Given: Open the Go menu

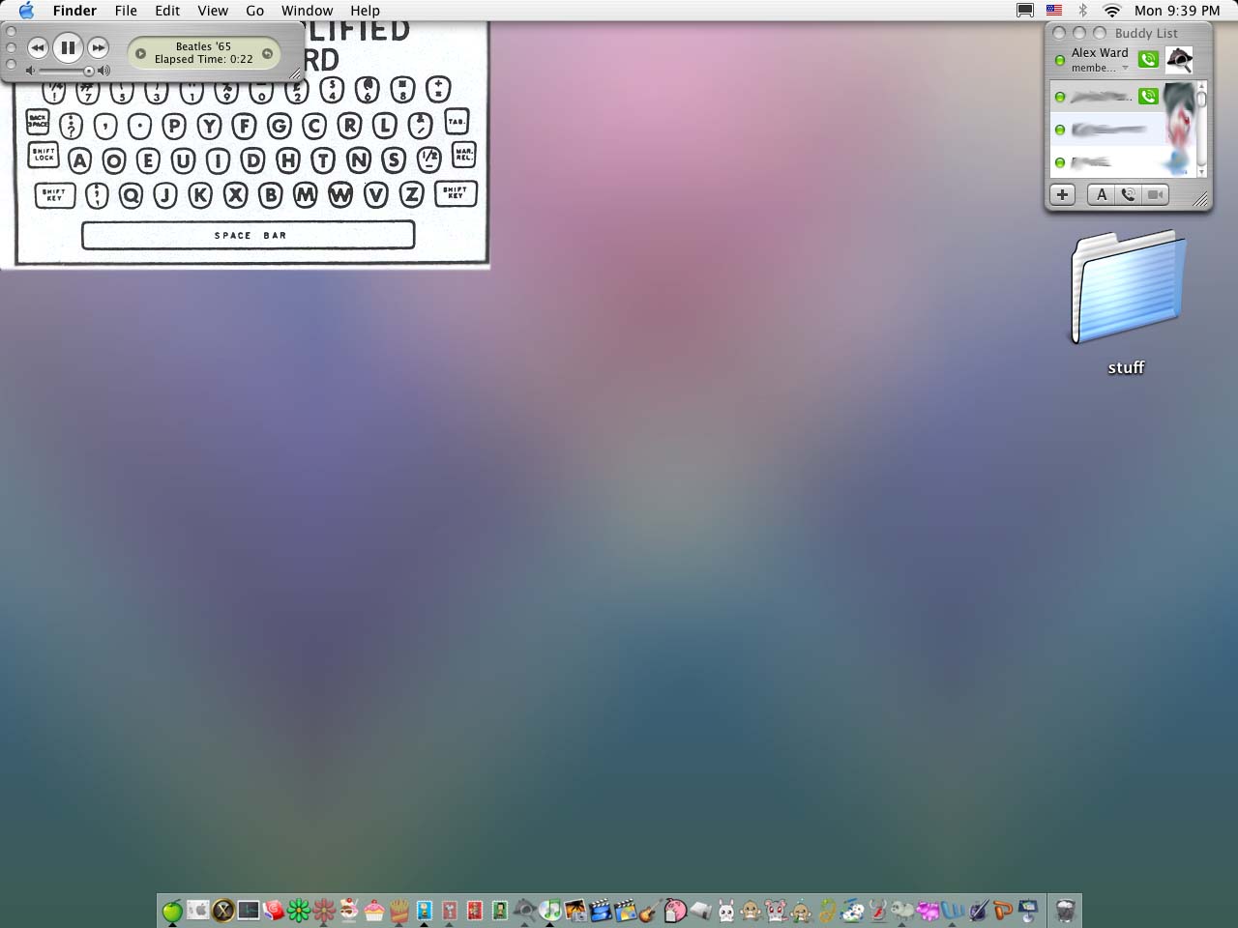Looking at the screenshot, I should point(254,11).
